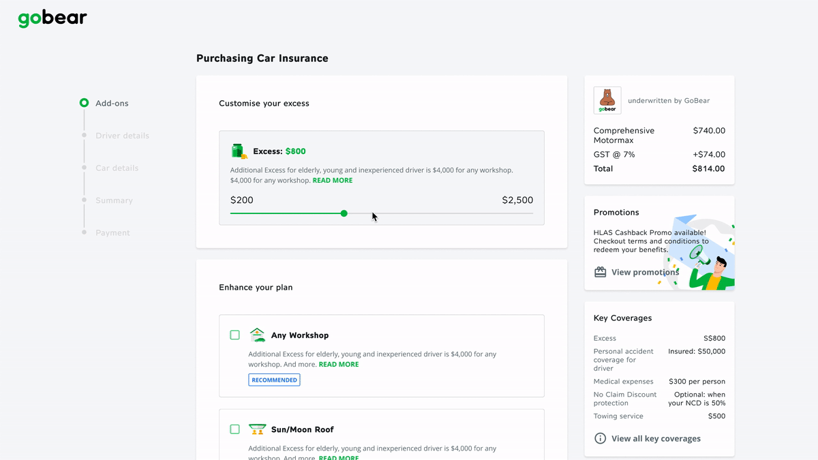Go to the Car details step
Image resolution: width=818 pixels, height=460 pixels.
click(x=117, y=168)
